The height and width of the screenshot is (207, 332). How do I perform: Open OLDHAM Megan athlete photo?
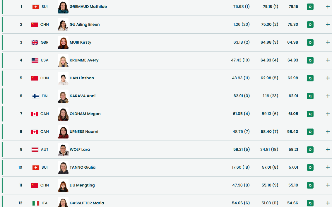[x=63, y=114]
